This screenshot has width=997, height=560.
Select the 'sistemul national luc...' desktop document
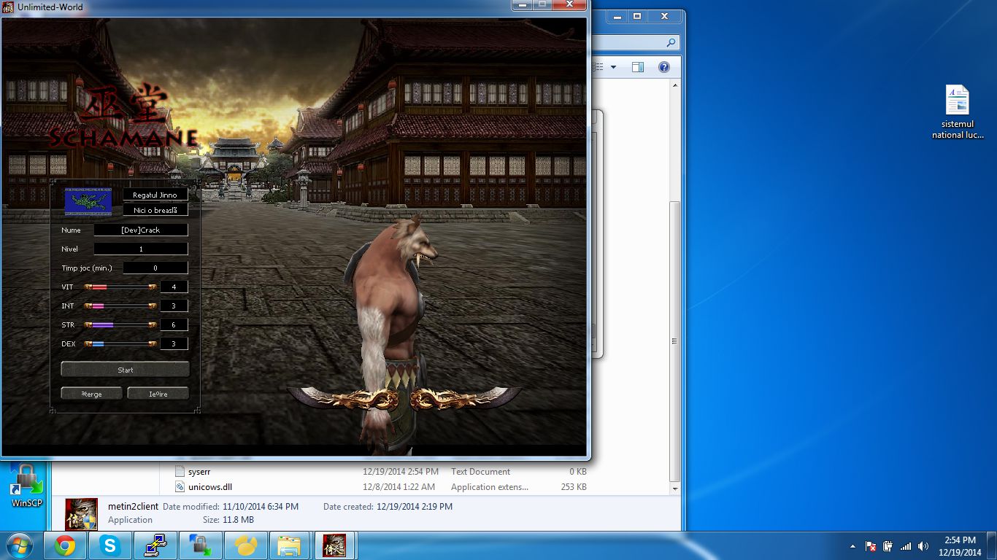pos(958,112)
